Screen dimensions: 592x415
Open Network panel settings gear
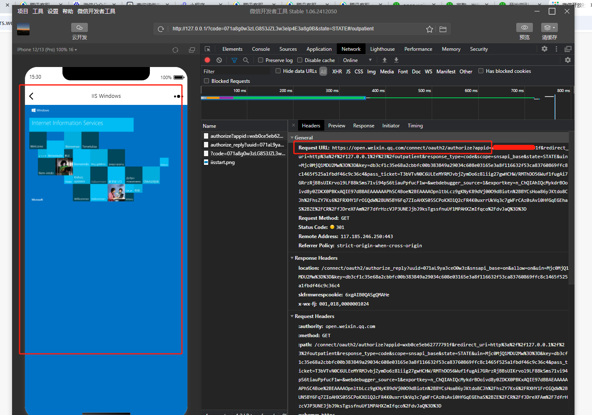(x=568, y=60)
